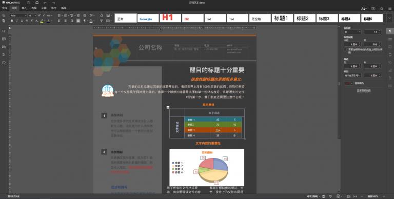
Task: Open the search panel in left sidebar
Action: click(4, 31)
